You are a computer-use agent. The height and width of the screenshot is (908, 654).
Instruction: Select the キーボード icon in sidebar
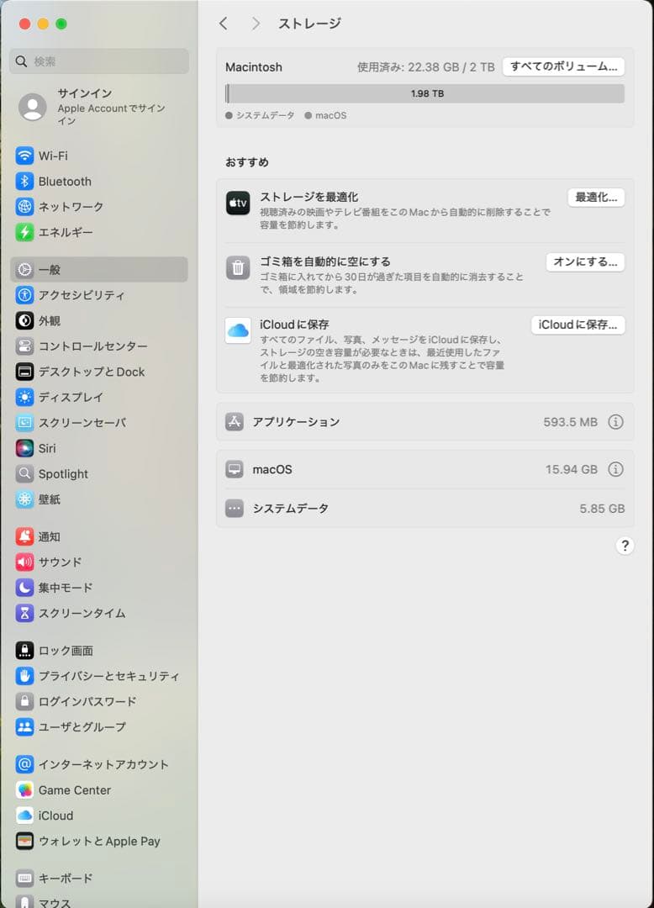24,879
